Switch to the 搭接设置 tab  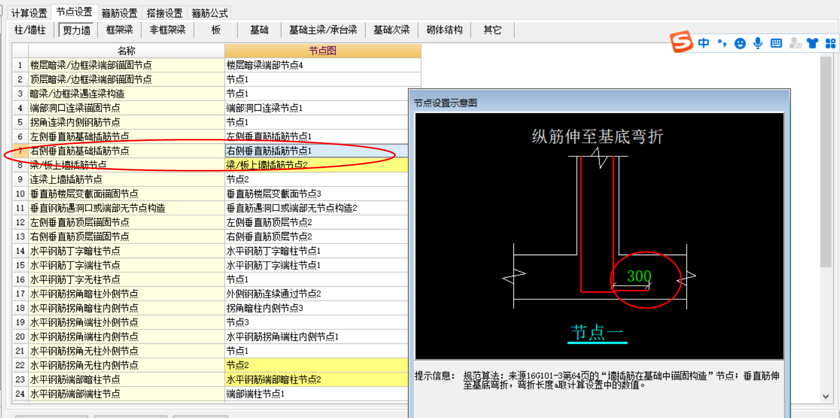164,13
